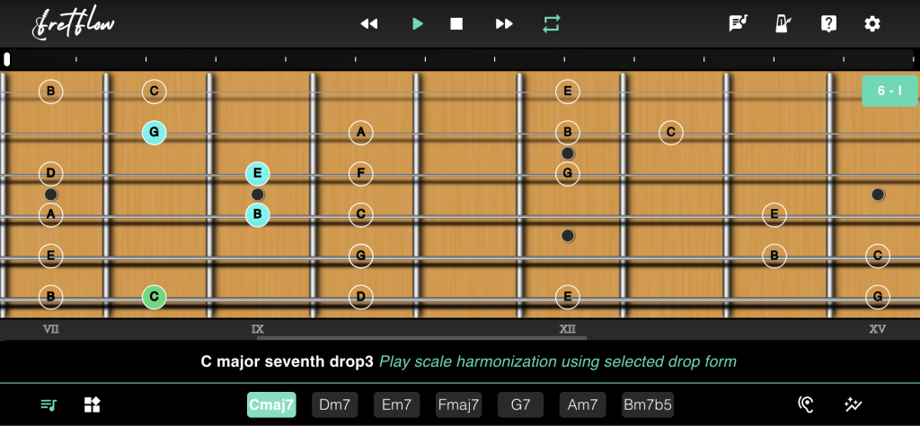920x426 pixels.
Task: Click the green root note C on lowest string
Action: point(155,297)
